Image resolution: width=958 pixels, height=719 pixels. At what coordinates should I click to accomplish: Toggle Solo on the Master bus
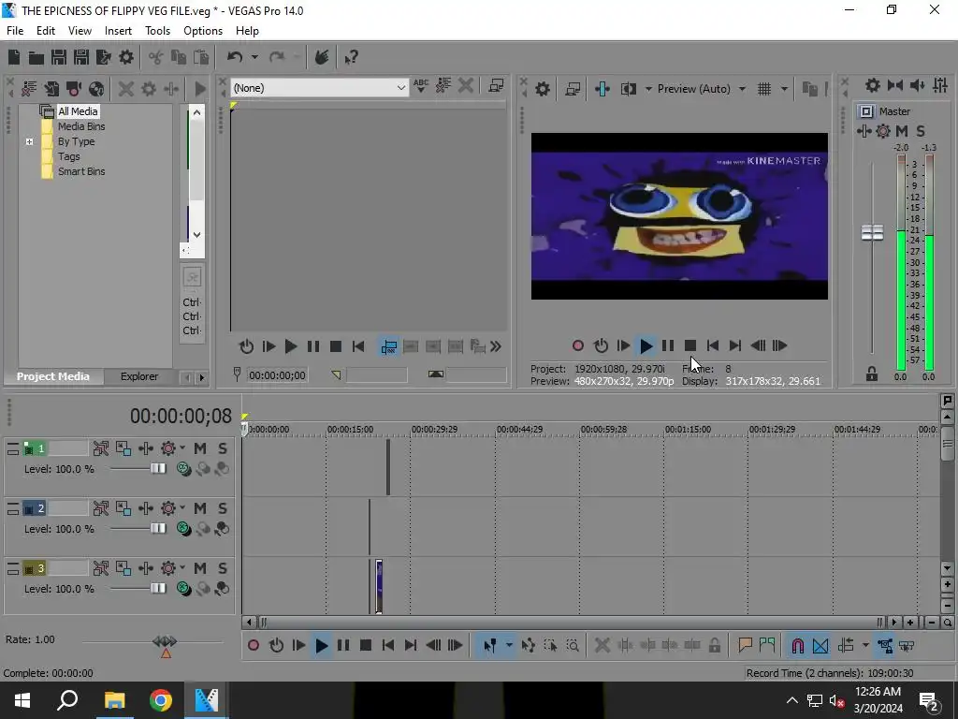point(921,131)
